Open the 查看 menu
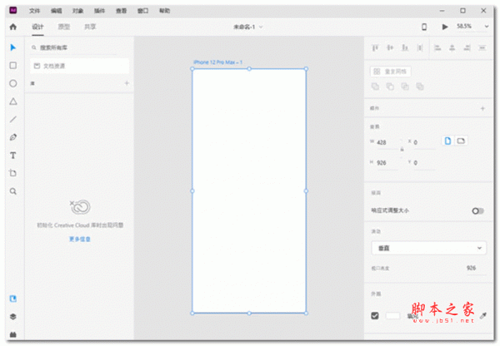 (x=121, y=11)
